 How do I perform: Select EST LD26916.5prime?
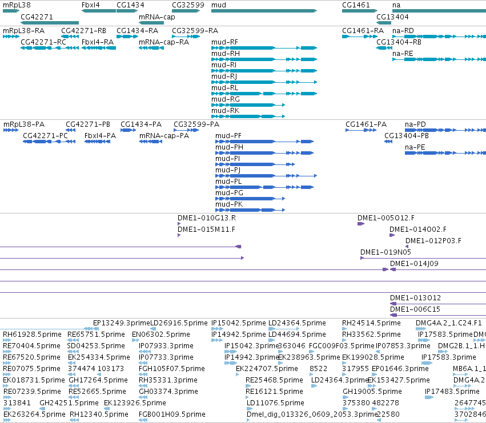coord(153,329)
